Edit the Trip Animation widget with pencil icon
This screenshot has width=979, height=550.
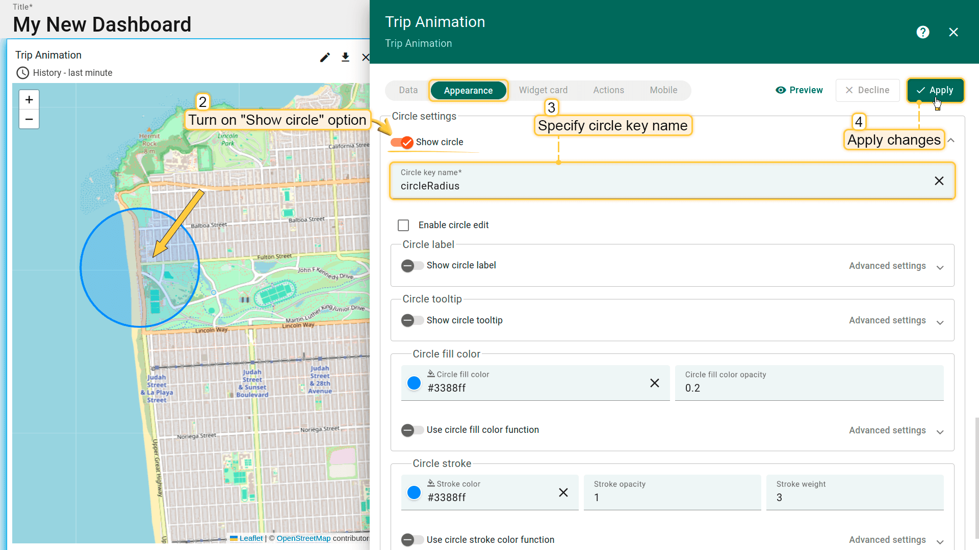[x=325, y=57]
